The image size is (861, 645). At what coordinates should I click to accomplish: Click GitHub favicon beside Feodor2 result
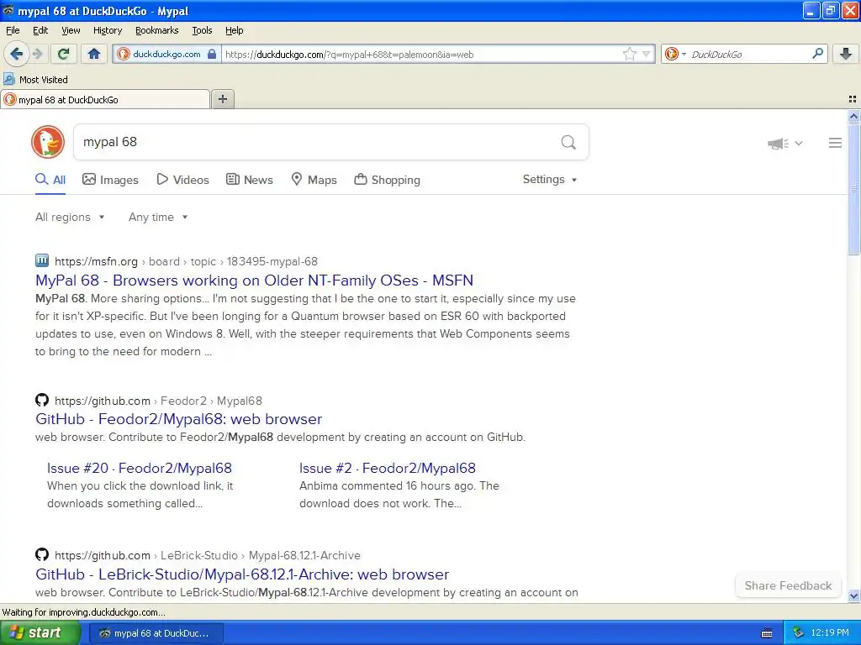pos(42,400)
